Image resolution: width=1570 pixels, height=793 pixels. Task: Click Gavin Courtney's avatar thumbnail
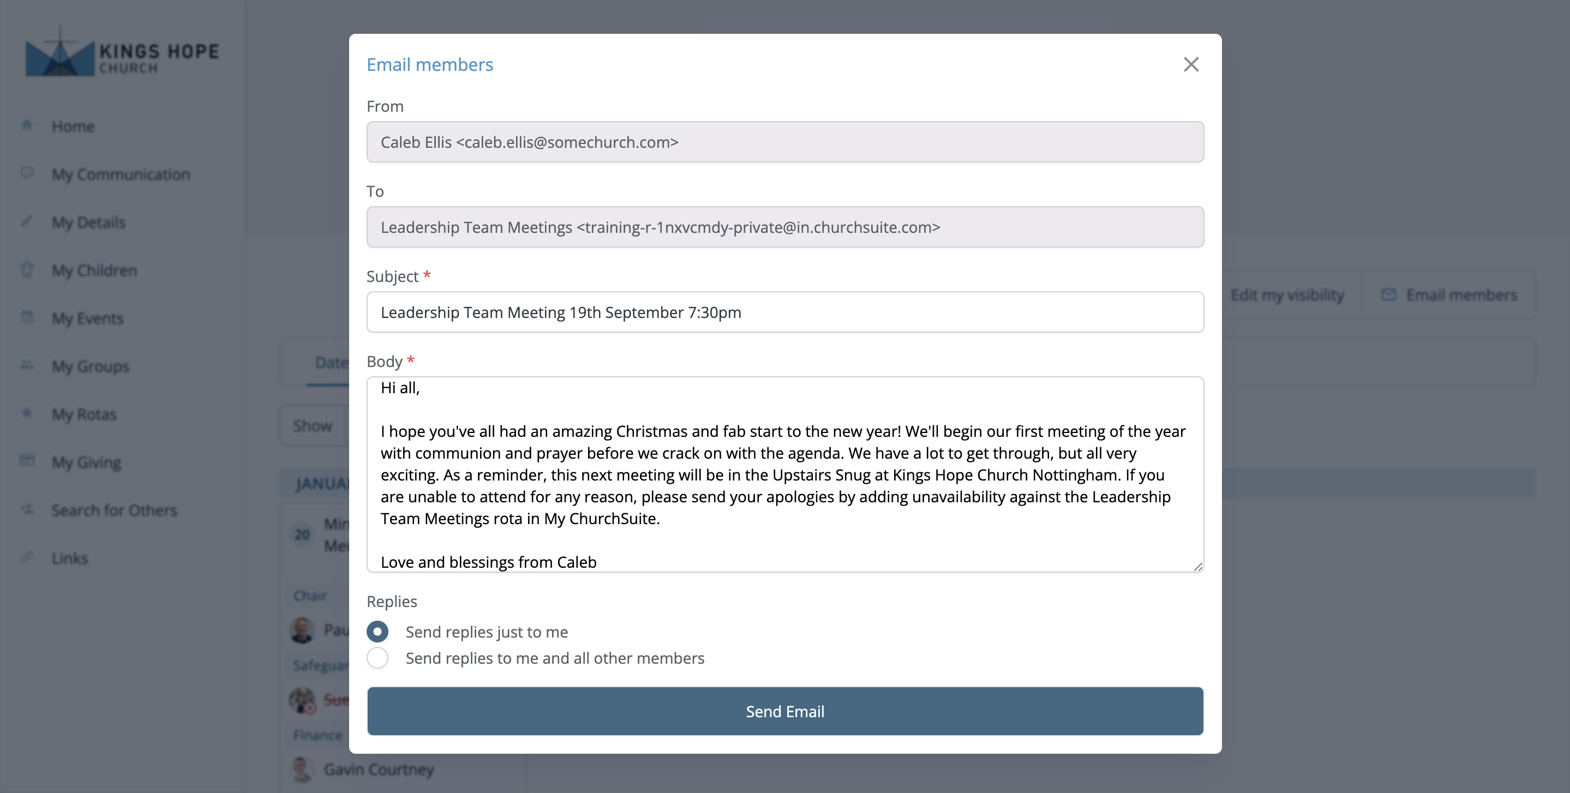pos(302,769)
